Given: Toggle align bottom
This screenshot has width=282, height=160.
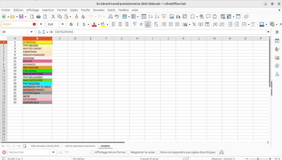Looking at the screenshot, I should coord(148,24).
